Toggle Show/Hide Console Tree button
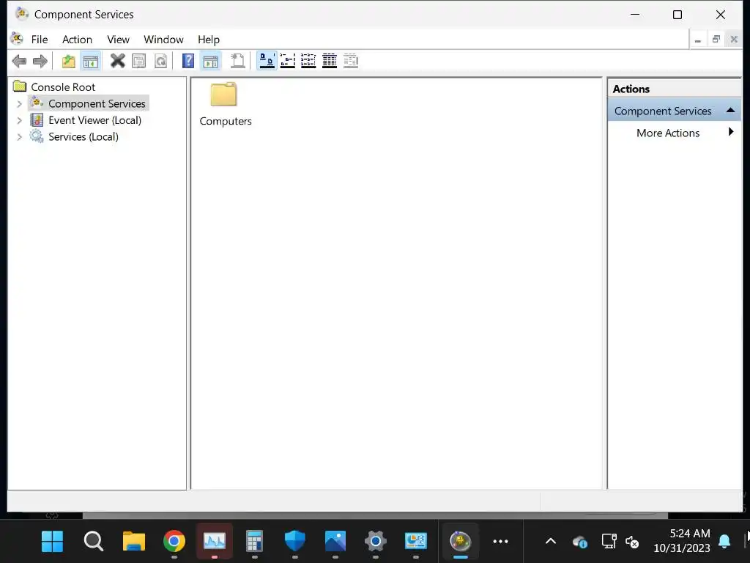Image resolution: width=750 pixels, height=563 pixels. click(x=90, y=61)
